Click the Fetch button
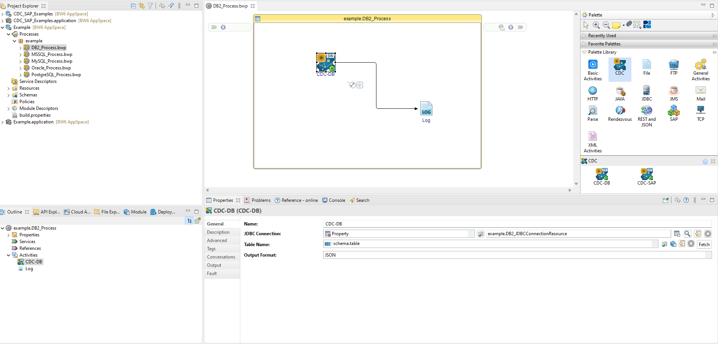The height and width of the screenshot is (344, 718). pyautogui.click(x=704, y=244)
